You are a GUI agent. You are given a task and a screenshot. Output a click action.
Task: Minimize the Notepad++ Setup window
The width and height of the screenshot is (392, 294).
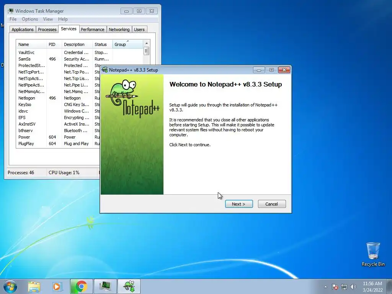pos(259,70)
